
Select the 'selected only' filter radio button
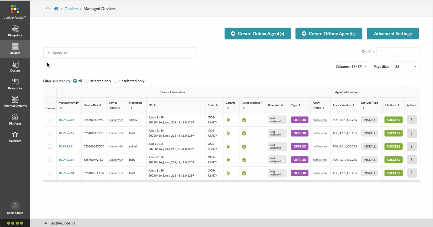(87, 81)
